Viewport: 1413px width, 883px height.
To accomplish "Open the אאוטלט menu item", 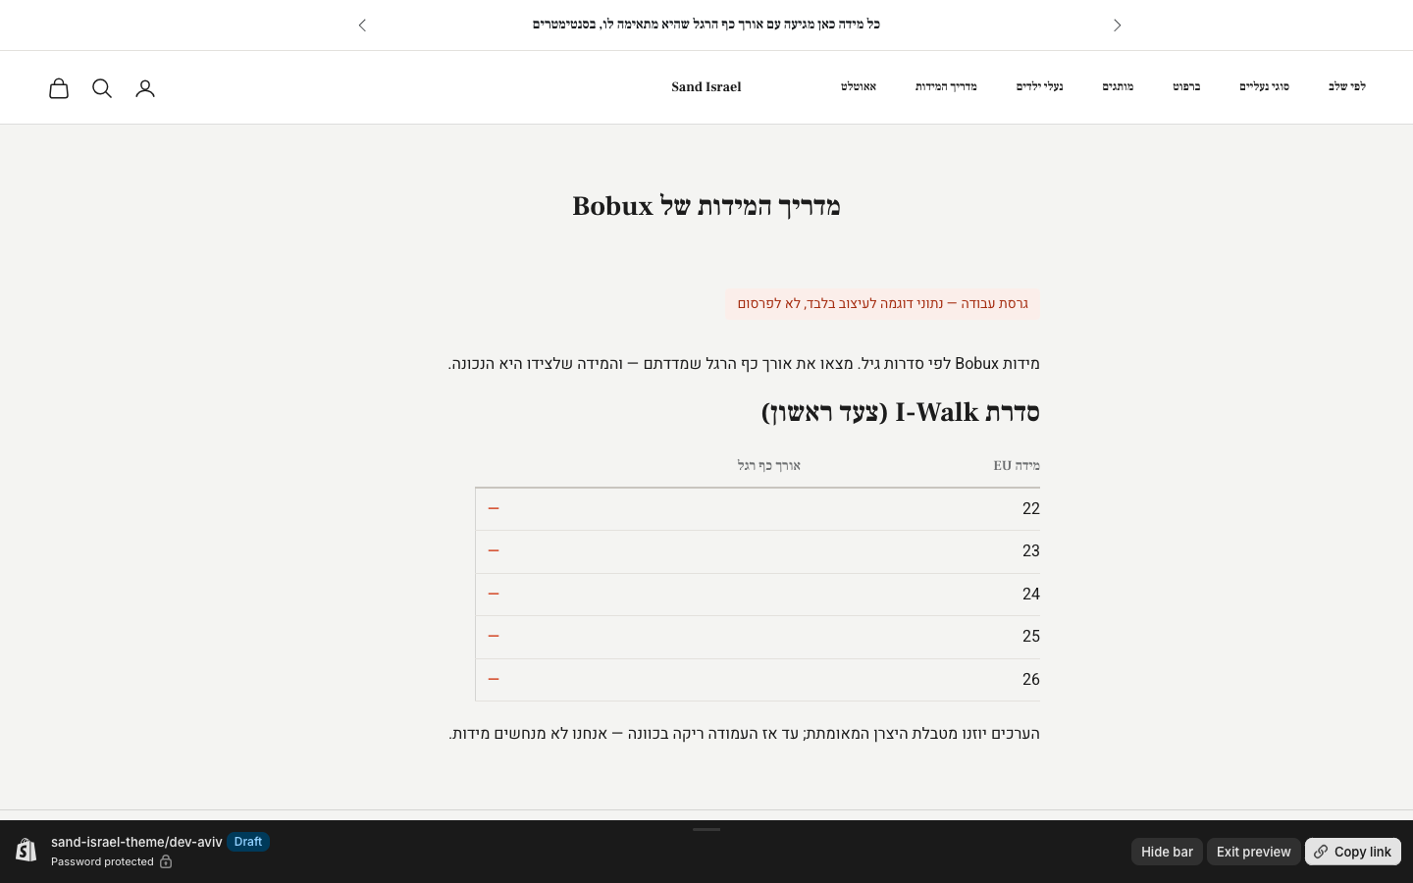I will click(x=859, y=87).
